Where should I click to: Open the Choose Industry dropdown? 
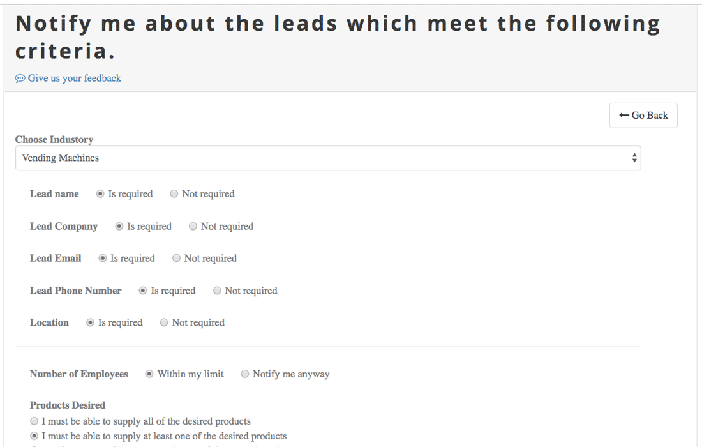328,158
